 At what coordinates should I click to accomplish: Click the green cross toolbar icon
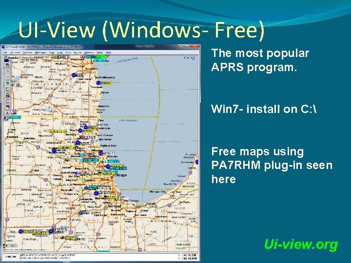pos(8,83)
